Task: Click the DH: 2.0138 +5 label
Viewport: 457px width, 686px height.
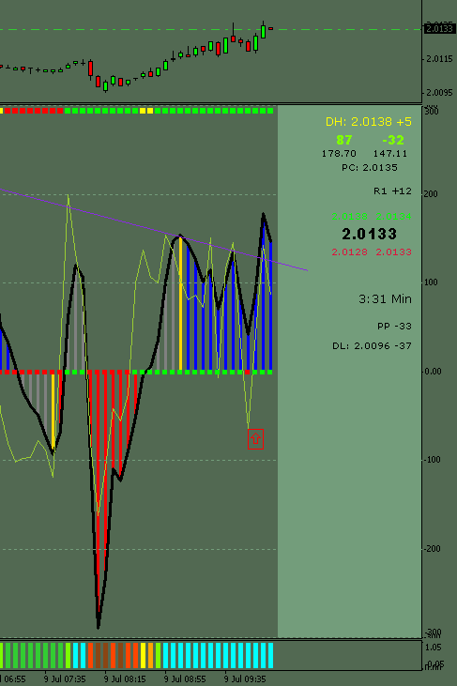Action: 369,122
